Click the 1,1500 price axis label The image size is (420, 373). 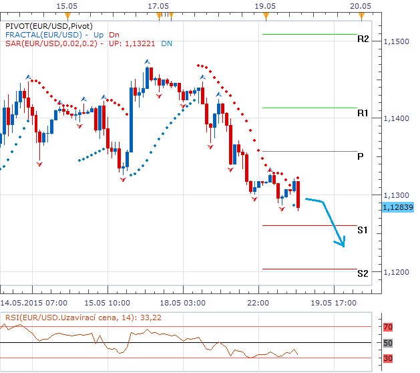pyautogui.click(x=395, y=41)
